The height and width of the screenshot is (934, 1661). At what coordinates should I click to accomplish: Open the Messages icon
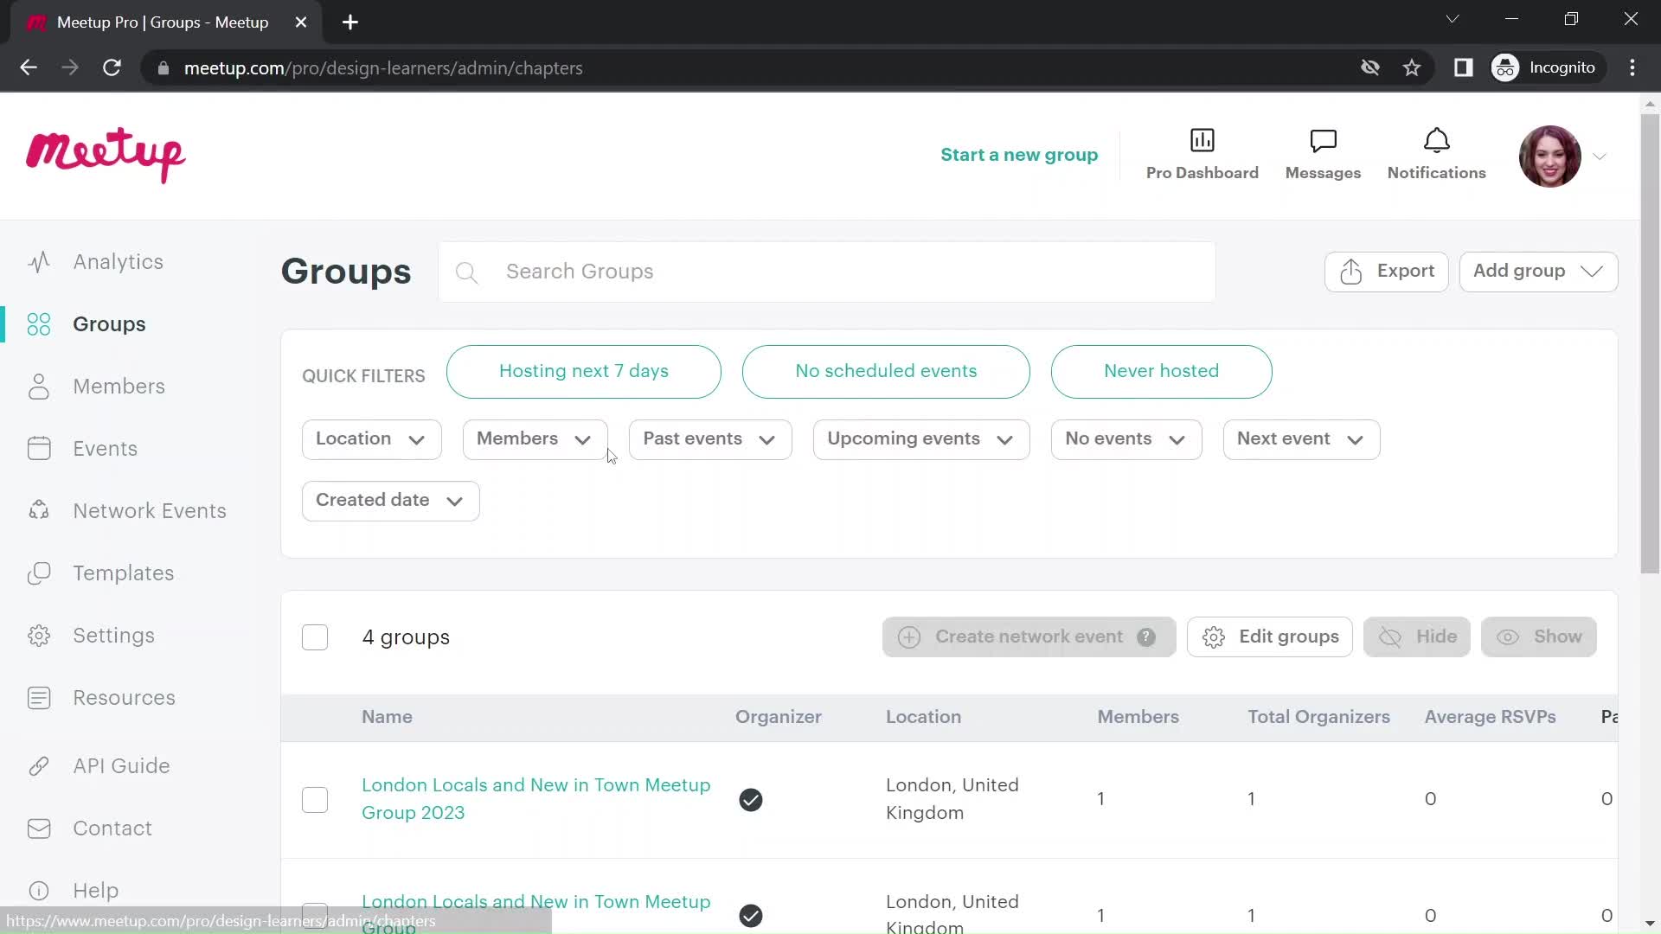click(x=1323, y=140)
